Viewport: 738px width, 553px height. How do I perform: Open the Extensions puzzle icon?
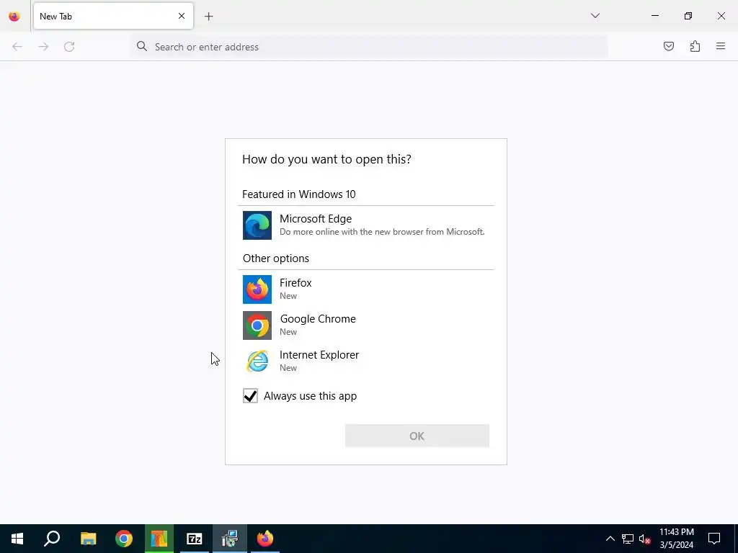click(x=695, y=46)
